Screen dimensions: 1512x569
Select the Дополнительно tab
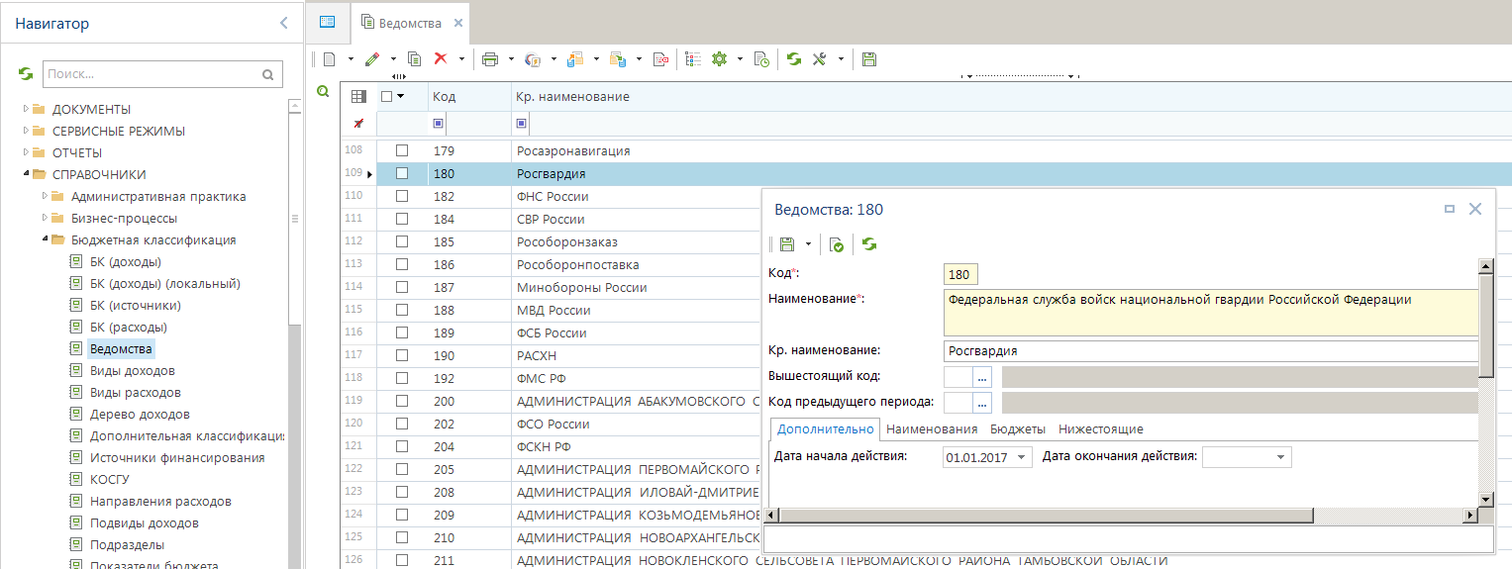pos(825,429)
